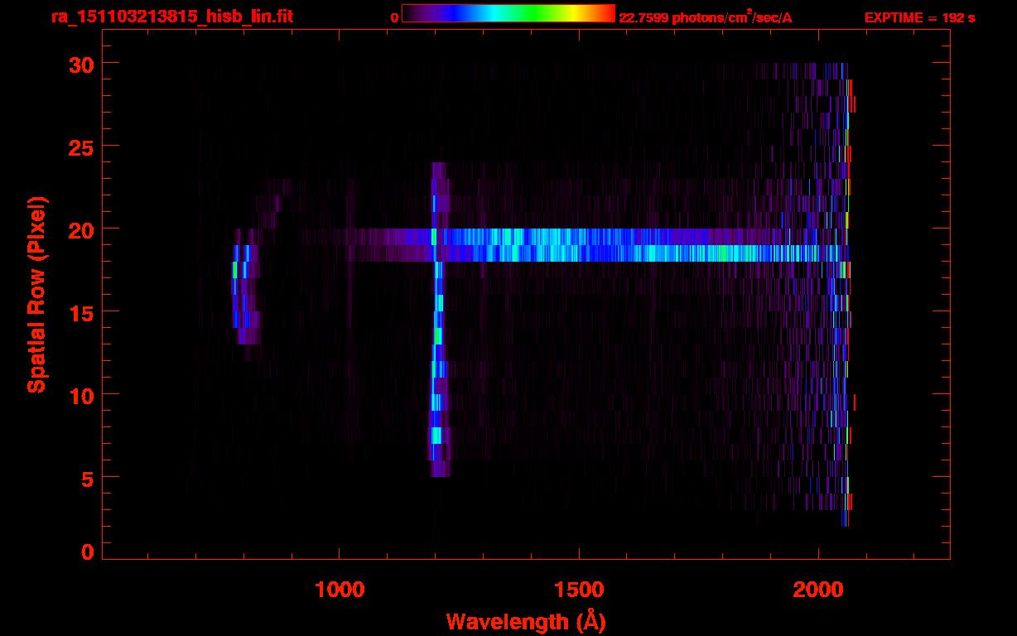Screen dimensions: 1017x636
Task: Click the 5 spatial row tick label
Action: click(88, 478)
